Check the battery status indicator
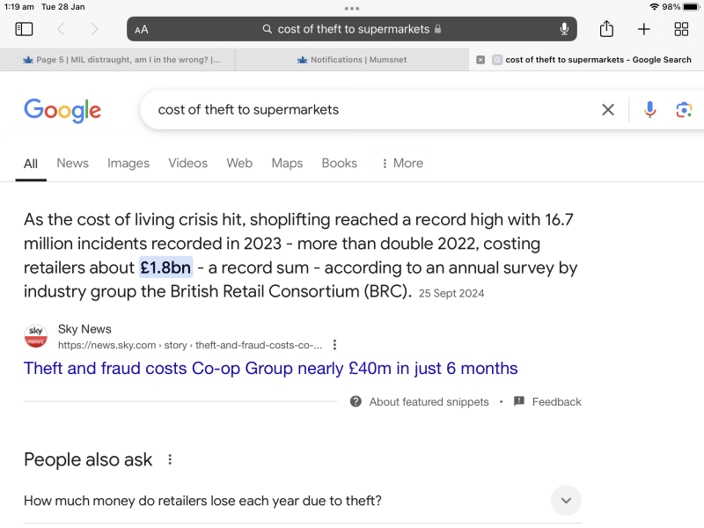This screenshot has width=704, height=528. (x=691, y=7)
